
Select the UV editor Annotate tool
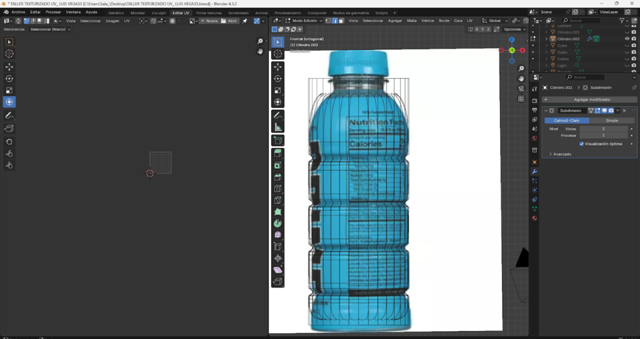coord(9,116)
